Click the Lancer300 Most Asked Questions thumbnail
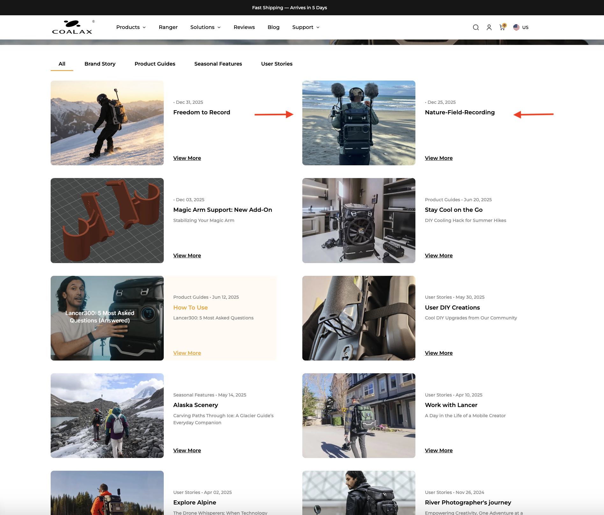The image size is (604, 515). coord(107,318)
